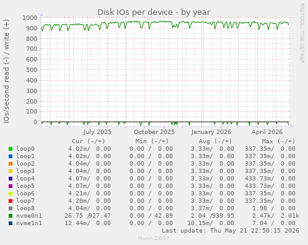This screenshot has width=308, height=245.
Task: Click the loop6 lime legend swatch
Action: tap(11, 194)
